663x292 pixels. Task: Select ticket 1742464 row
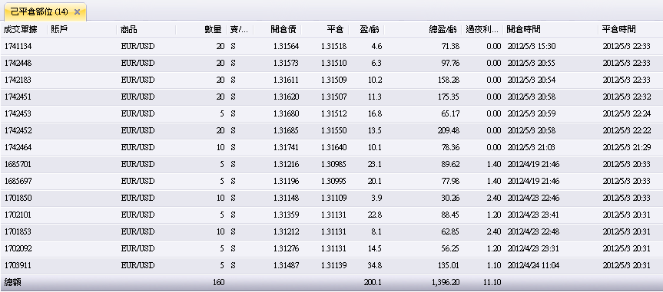point(332,148)
